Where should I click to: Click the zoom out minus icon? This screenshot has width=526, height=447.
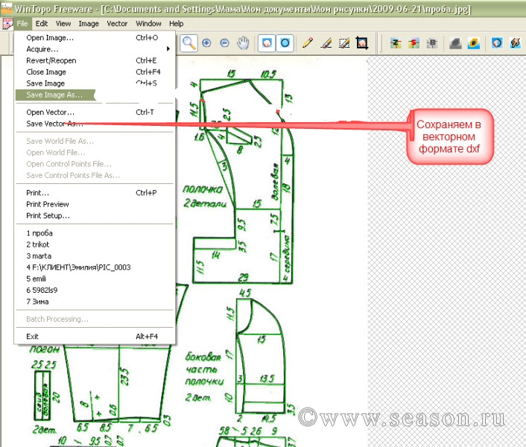[225, 43]
